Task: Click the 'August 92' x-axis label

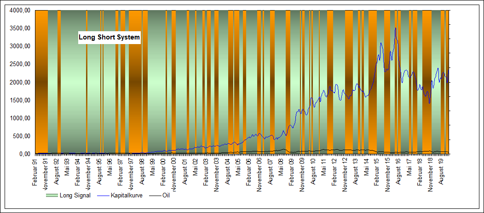Action: click(x=56, y=171)
